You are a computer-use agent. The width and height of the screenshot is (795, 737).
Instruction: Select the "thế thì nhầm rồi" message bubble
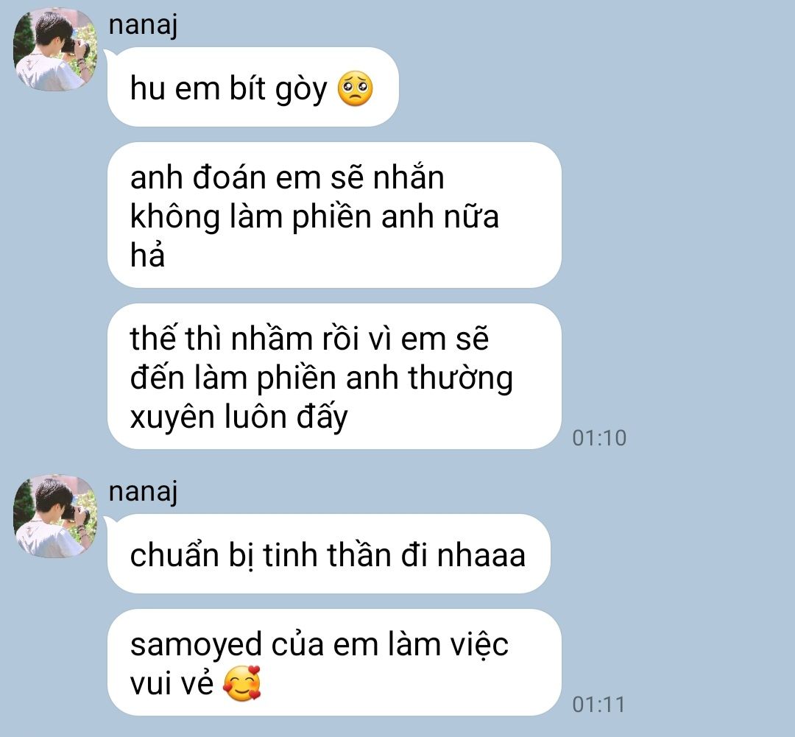coord(334,376)
